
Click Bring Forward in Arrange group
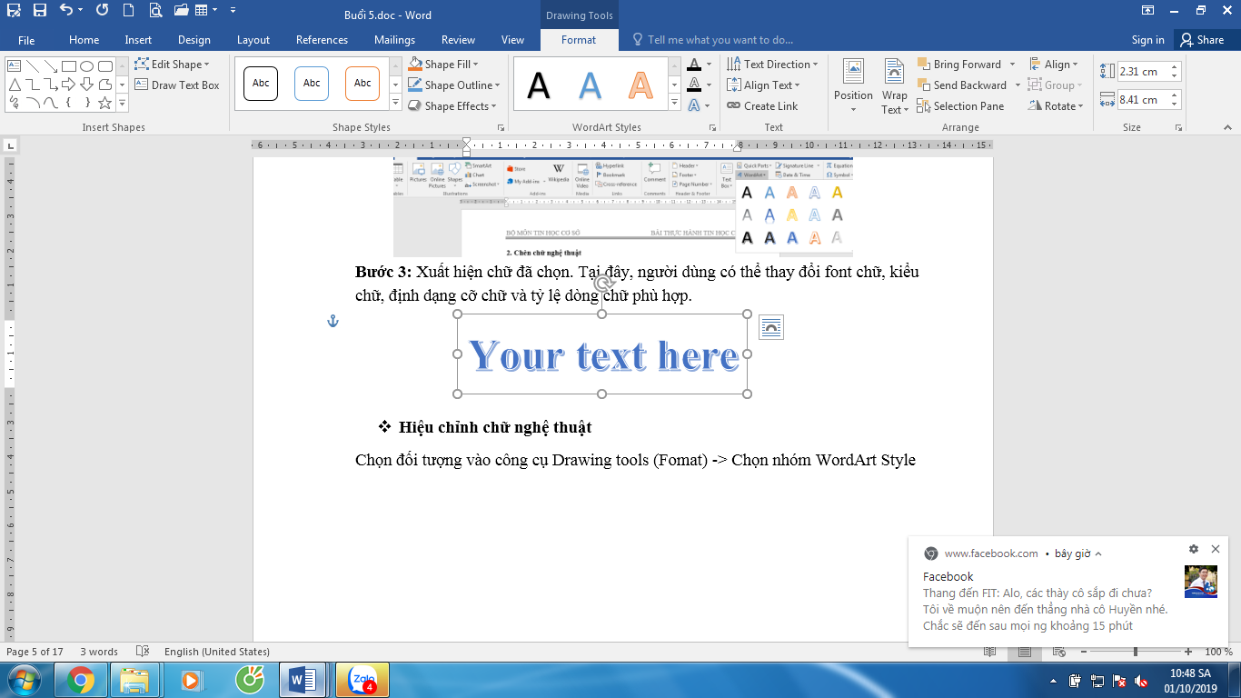click(x=959, y=65)
